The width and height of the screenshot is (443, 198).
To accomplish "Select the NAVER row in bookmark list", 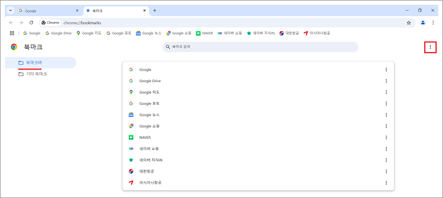I will coord(258,137).
